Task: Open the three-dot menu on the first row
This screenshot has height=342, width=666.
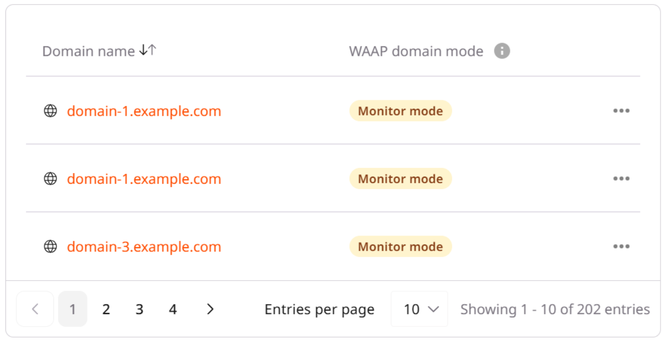Action: coord(622,110)
